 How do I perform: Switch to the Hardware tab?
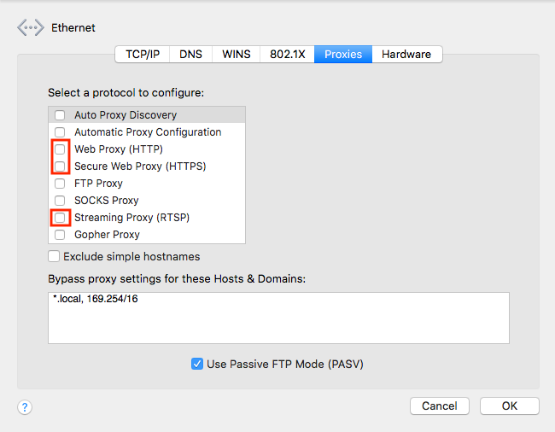[x=406, y=54]
